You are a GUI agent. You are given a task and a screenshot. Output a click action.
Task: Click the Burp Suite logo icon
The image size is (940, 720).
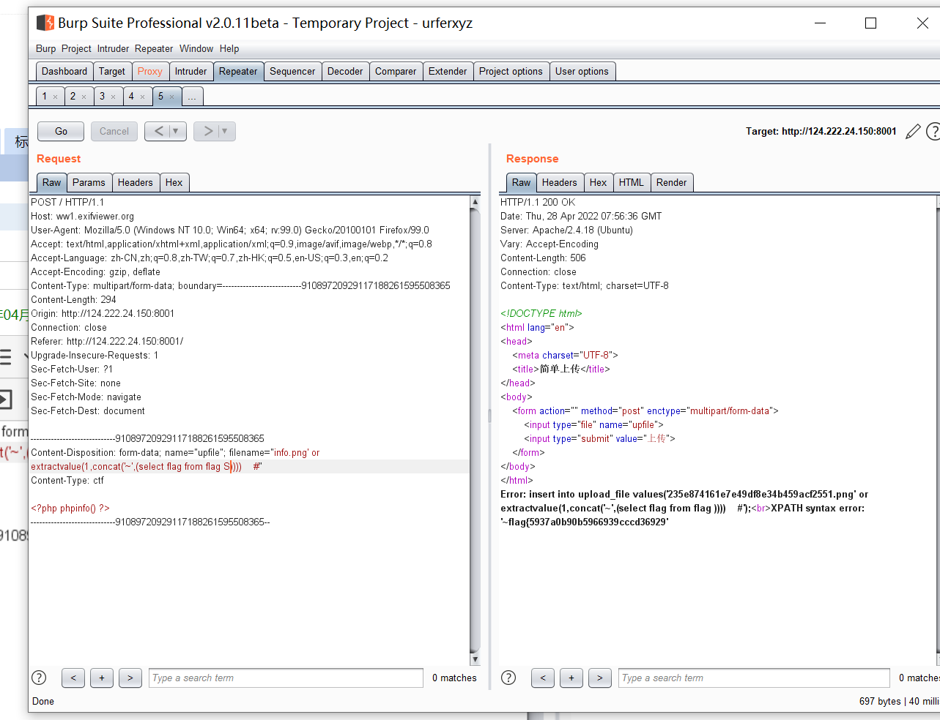[x=45, y=23]
